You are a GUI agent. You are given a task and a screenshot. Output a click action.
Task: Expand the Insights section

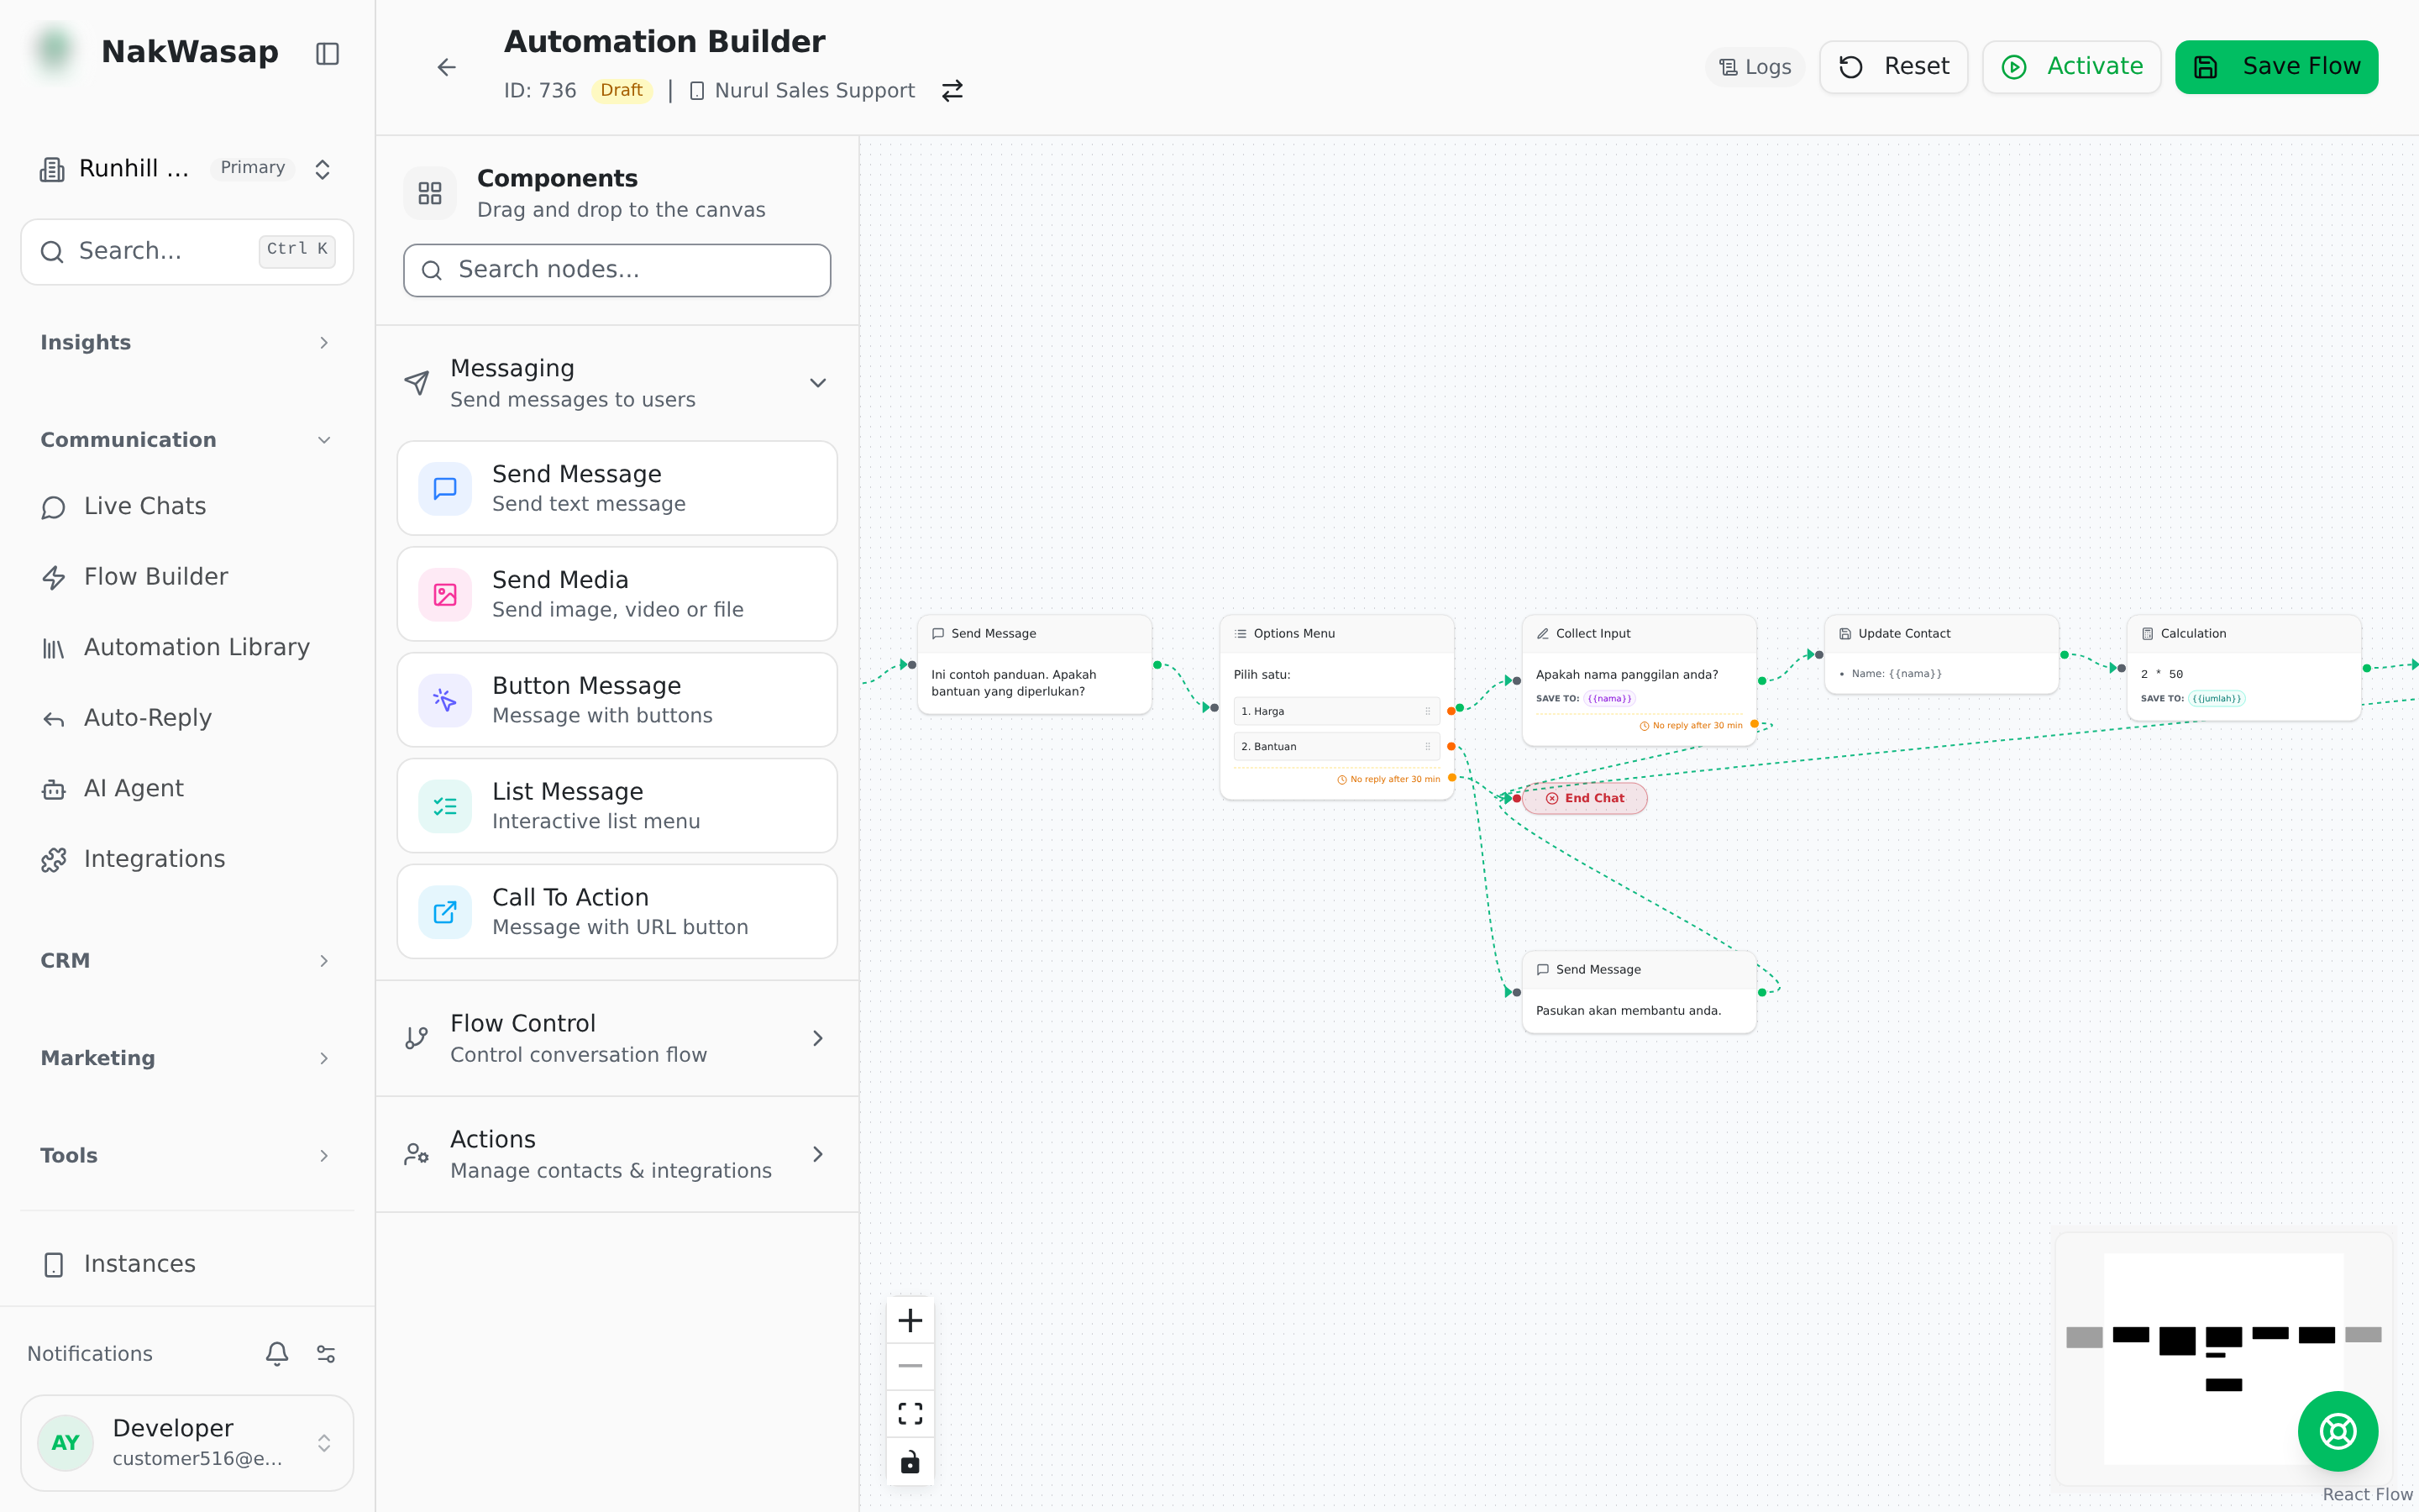[x=187, y=343]
